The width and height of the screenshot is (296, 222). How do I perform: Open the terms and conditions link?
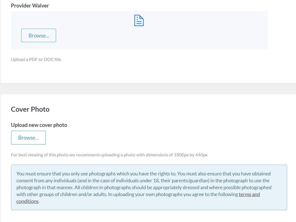click(249, 194)
